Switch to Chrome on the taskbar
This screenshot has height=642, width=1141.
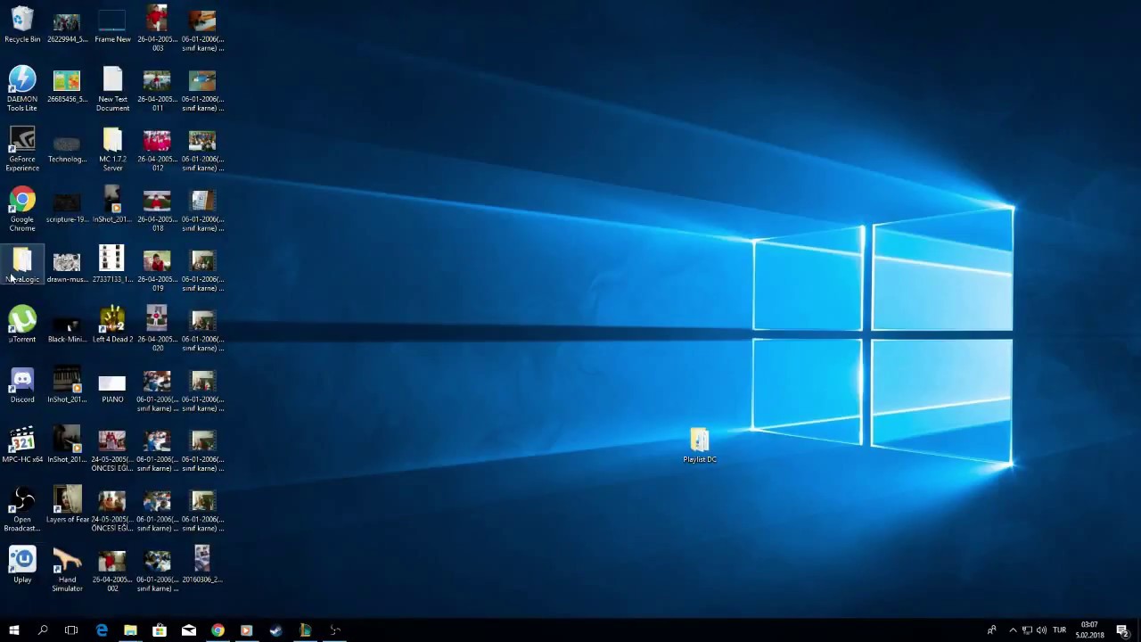218,630
